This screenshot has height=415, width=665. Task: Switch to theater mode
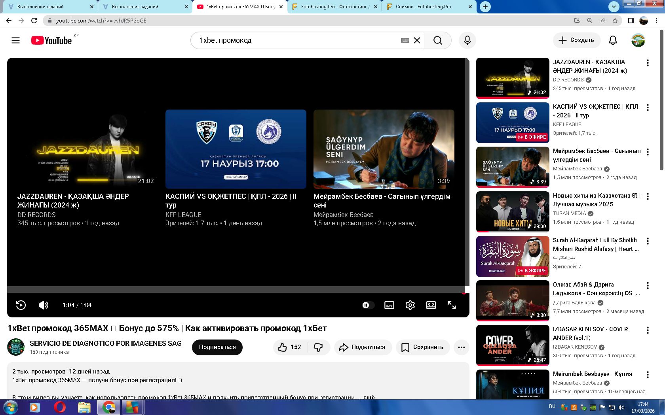(x=431, y=305)
